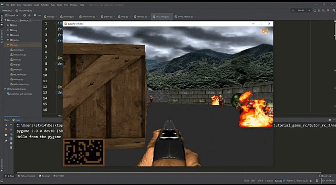This screenshot has height=185, width=336.
Task: Switch to the sprite_objects.py editor tab
Action: coord(184,17)
